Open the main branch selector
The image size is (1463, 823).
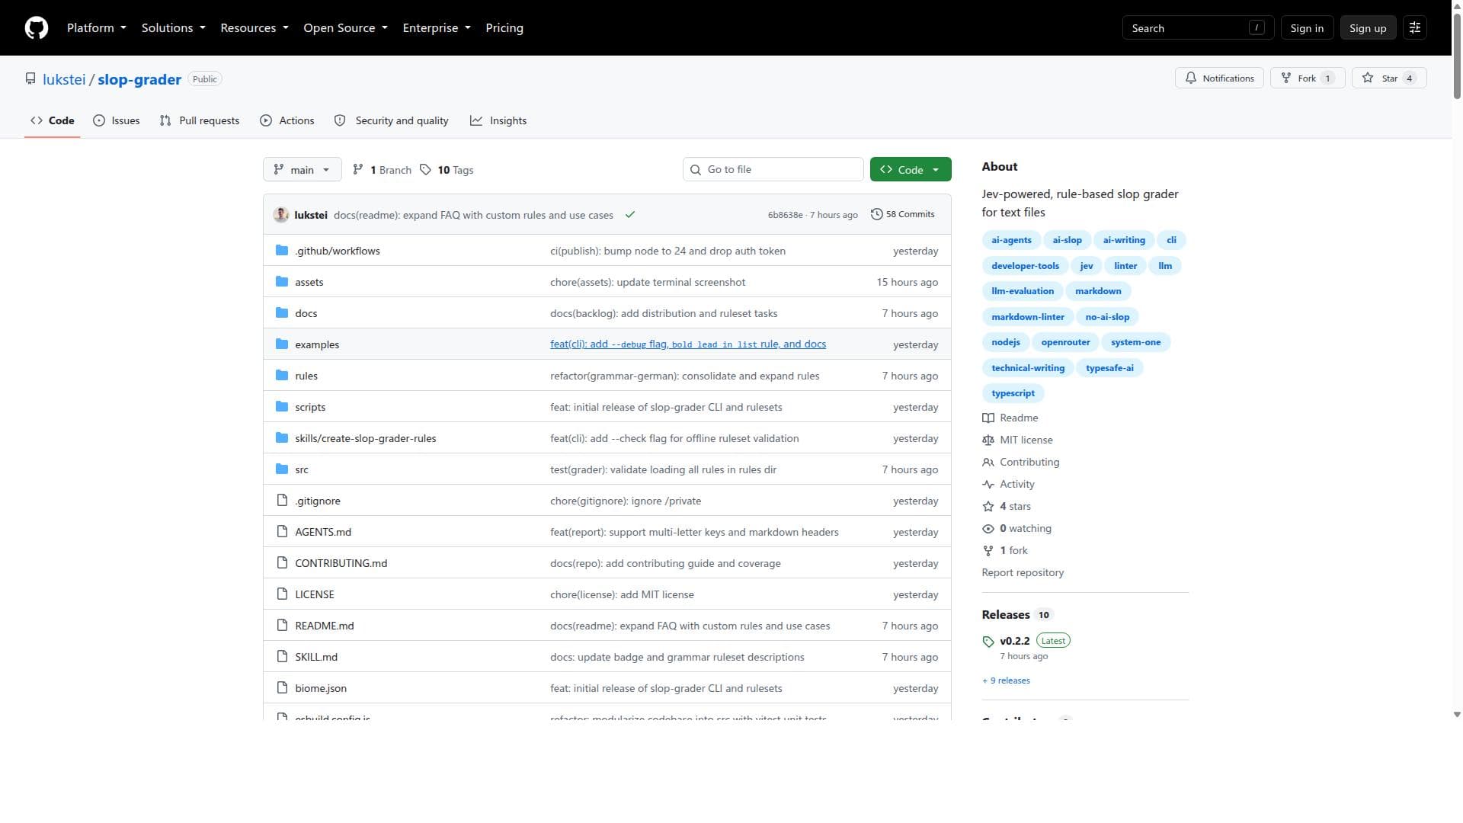pos(302,170)
